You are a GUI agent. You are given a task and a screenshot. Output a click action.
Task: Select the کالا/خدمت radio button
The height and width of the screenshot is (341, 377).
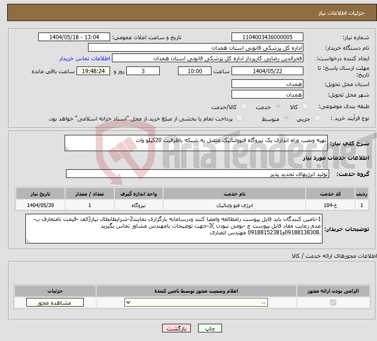[244, 106]
